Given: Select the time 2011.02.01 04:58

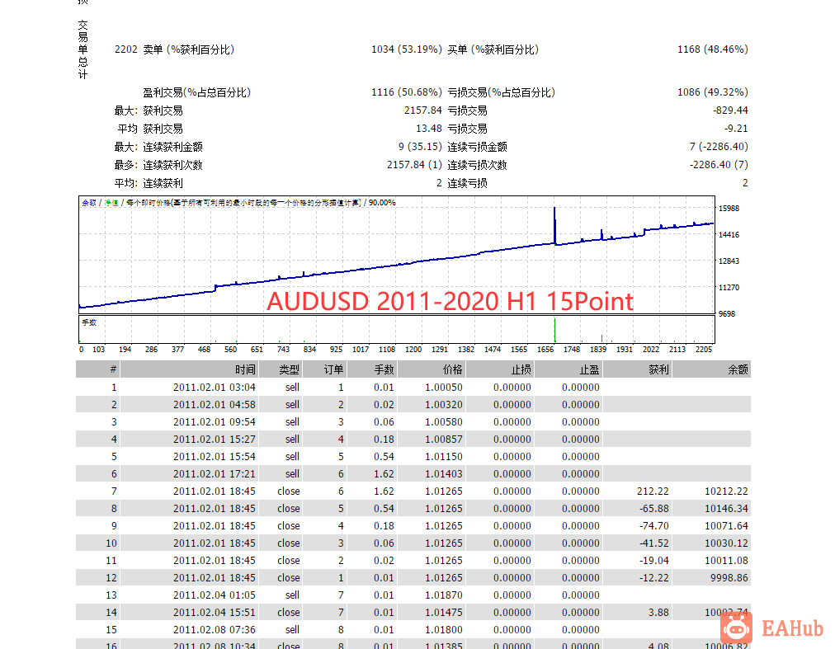Looking at the screenshot, I should (214, 405).
